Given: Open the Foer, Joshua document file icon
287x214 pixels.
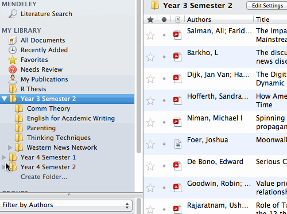Looking at the screenshot, I should click(178, 144).
